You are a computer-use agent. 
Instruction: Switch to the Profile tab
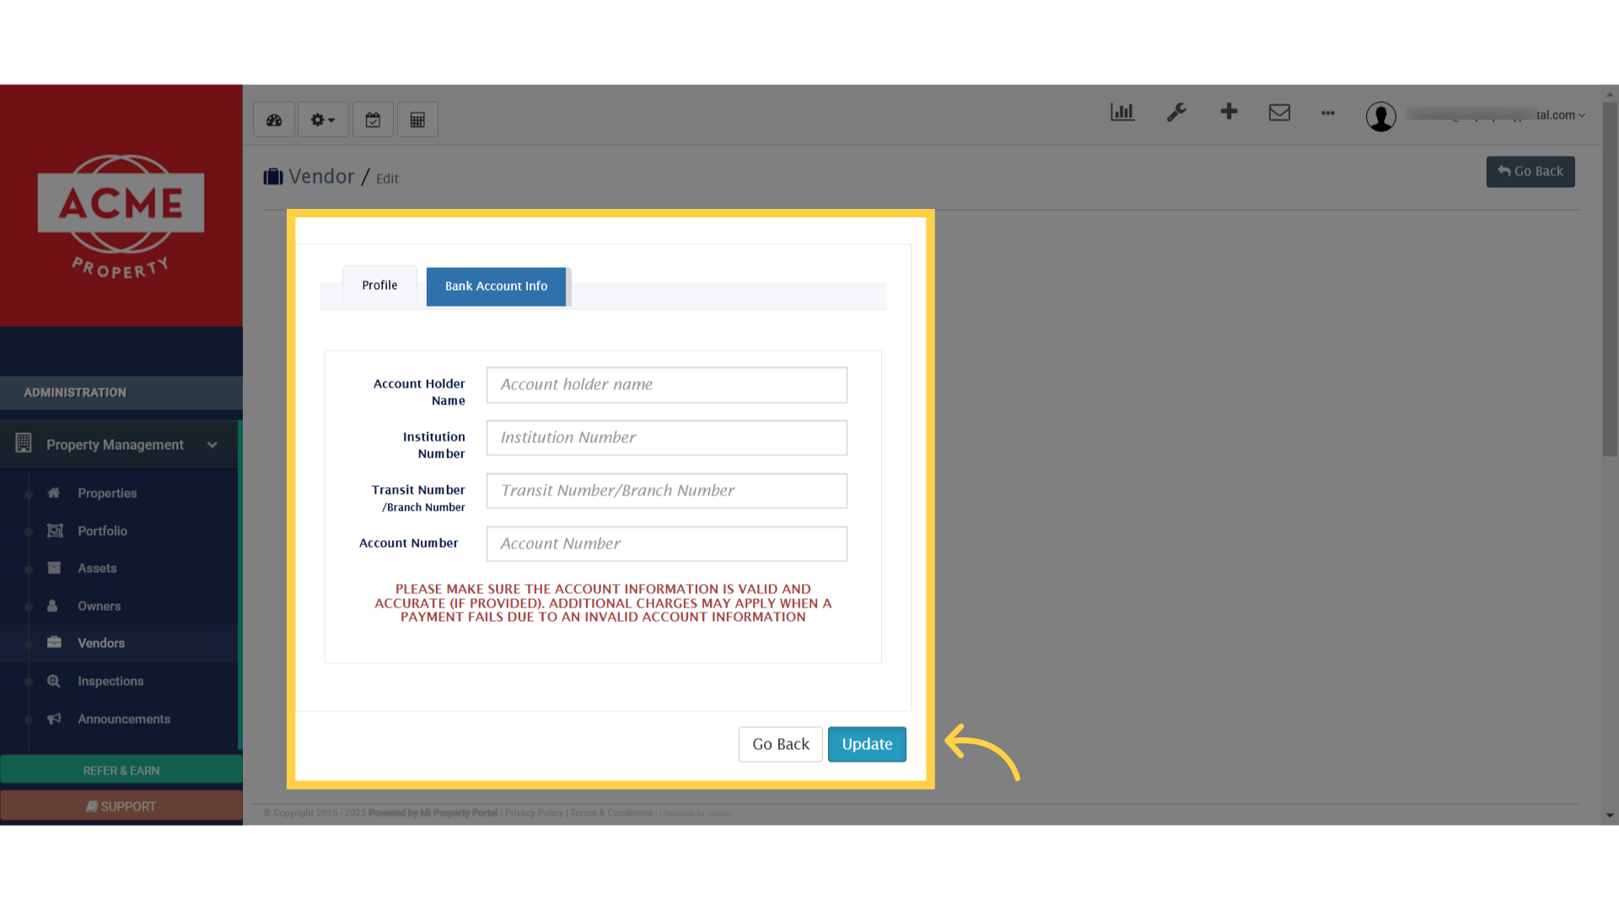click(x=379, y=285)
